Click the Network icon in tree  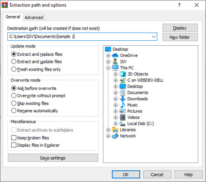tap(115, 136)
